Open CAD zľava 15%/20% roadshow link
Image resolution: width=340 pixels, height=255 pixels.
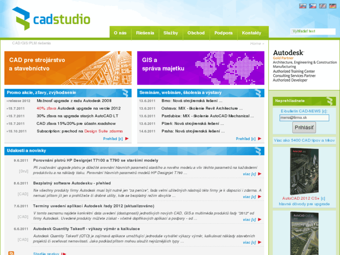tap(76, 124)
